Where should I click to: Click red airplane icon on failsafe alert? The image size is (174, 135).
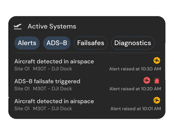(147, 80)
